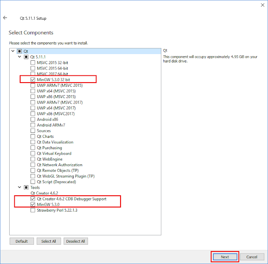The width and height of the screenshot is (268, 264).
Task: Collapse the Qt 5.11.1 tree node
Action: coord(20,57)
